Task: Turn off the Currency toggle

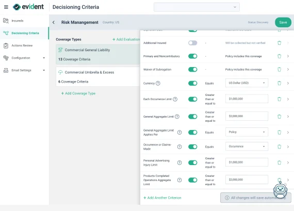Action: click(193, 83)
